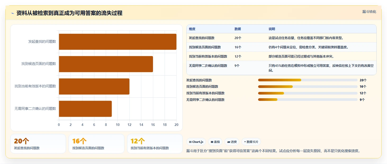
Task: Click the 无需同事二次确认的问题数 progress bar
Action: [308, 100]
